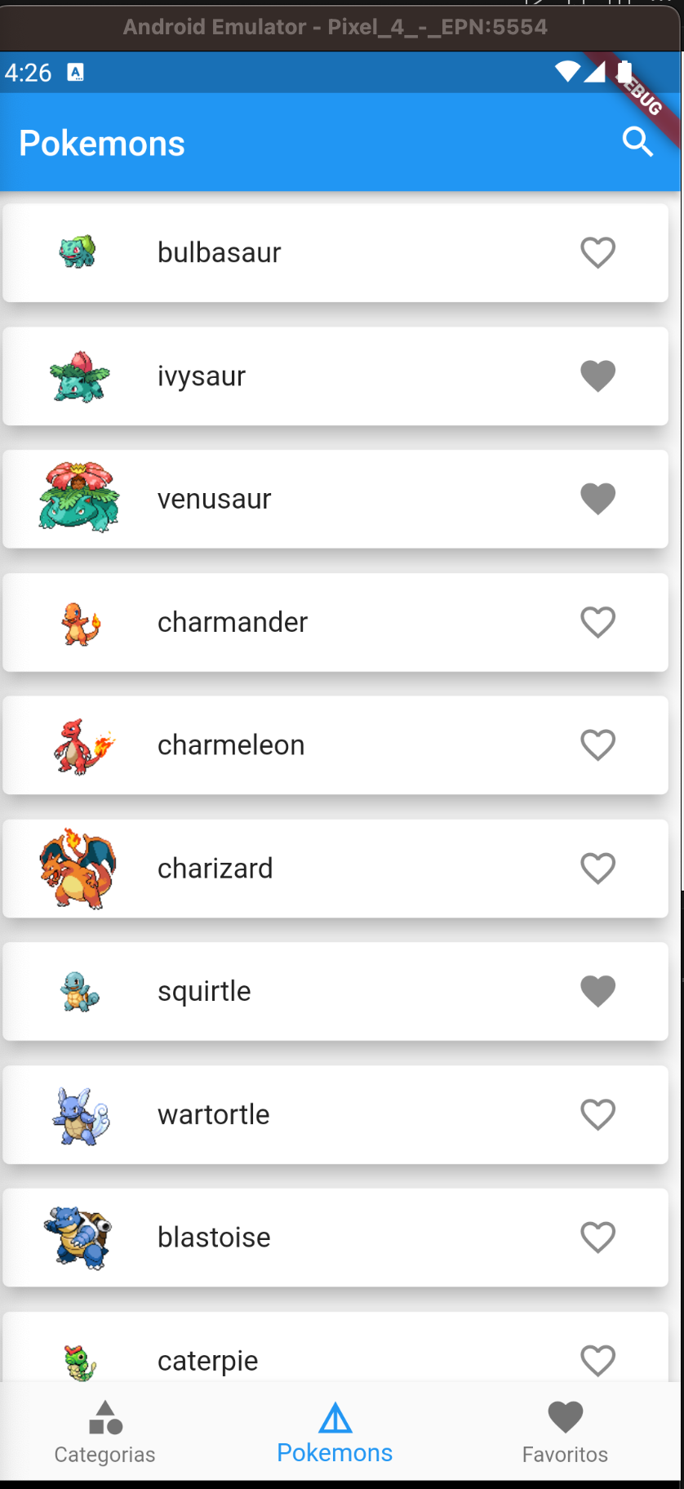Open the search icon in the app bar
684x1489 pixels.
[x=637, y=141]
